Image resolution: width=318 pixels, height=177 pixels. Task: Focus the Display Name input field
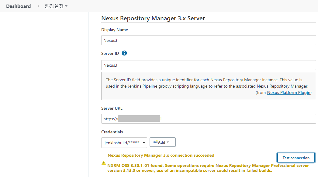tap(209, 40)
